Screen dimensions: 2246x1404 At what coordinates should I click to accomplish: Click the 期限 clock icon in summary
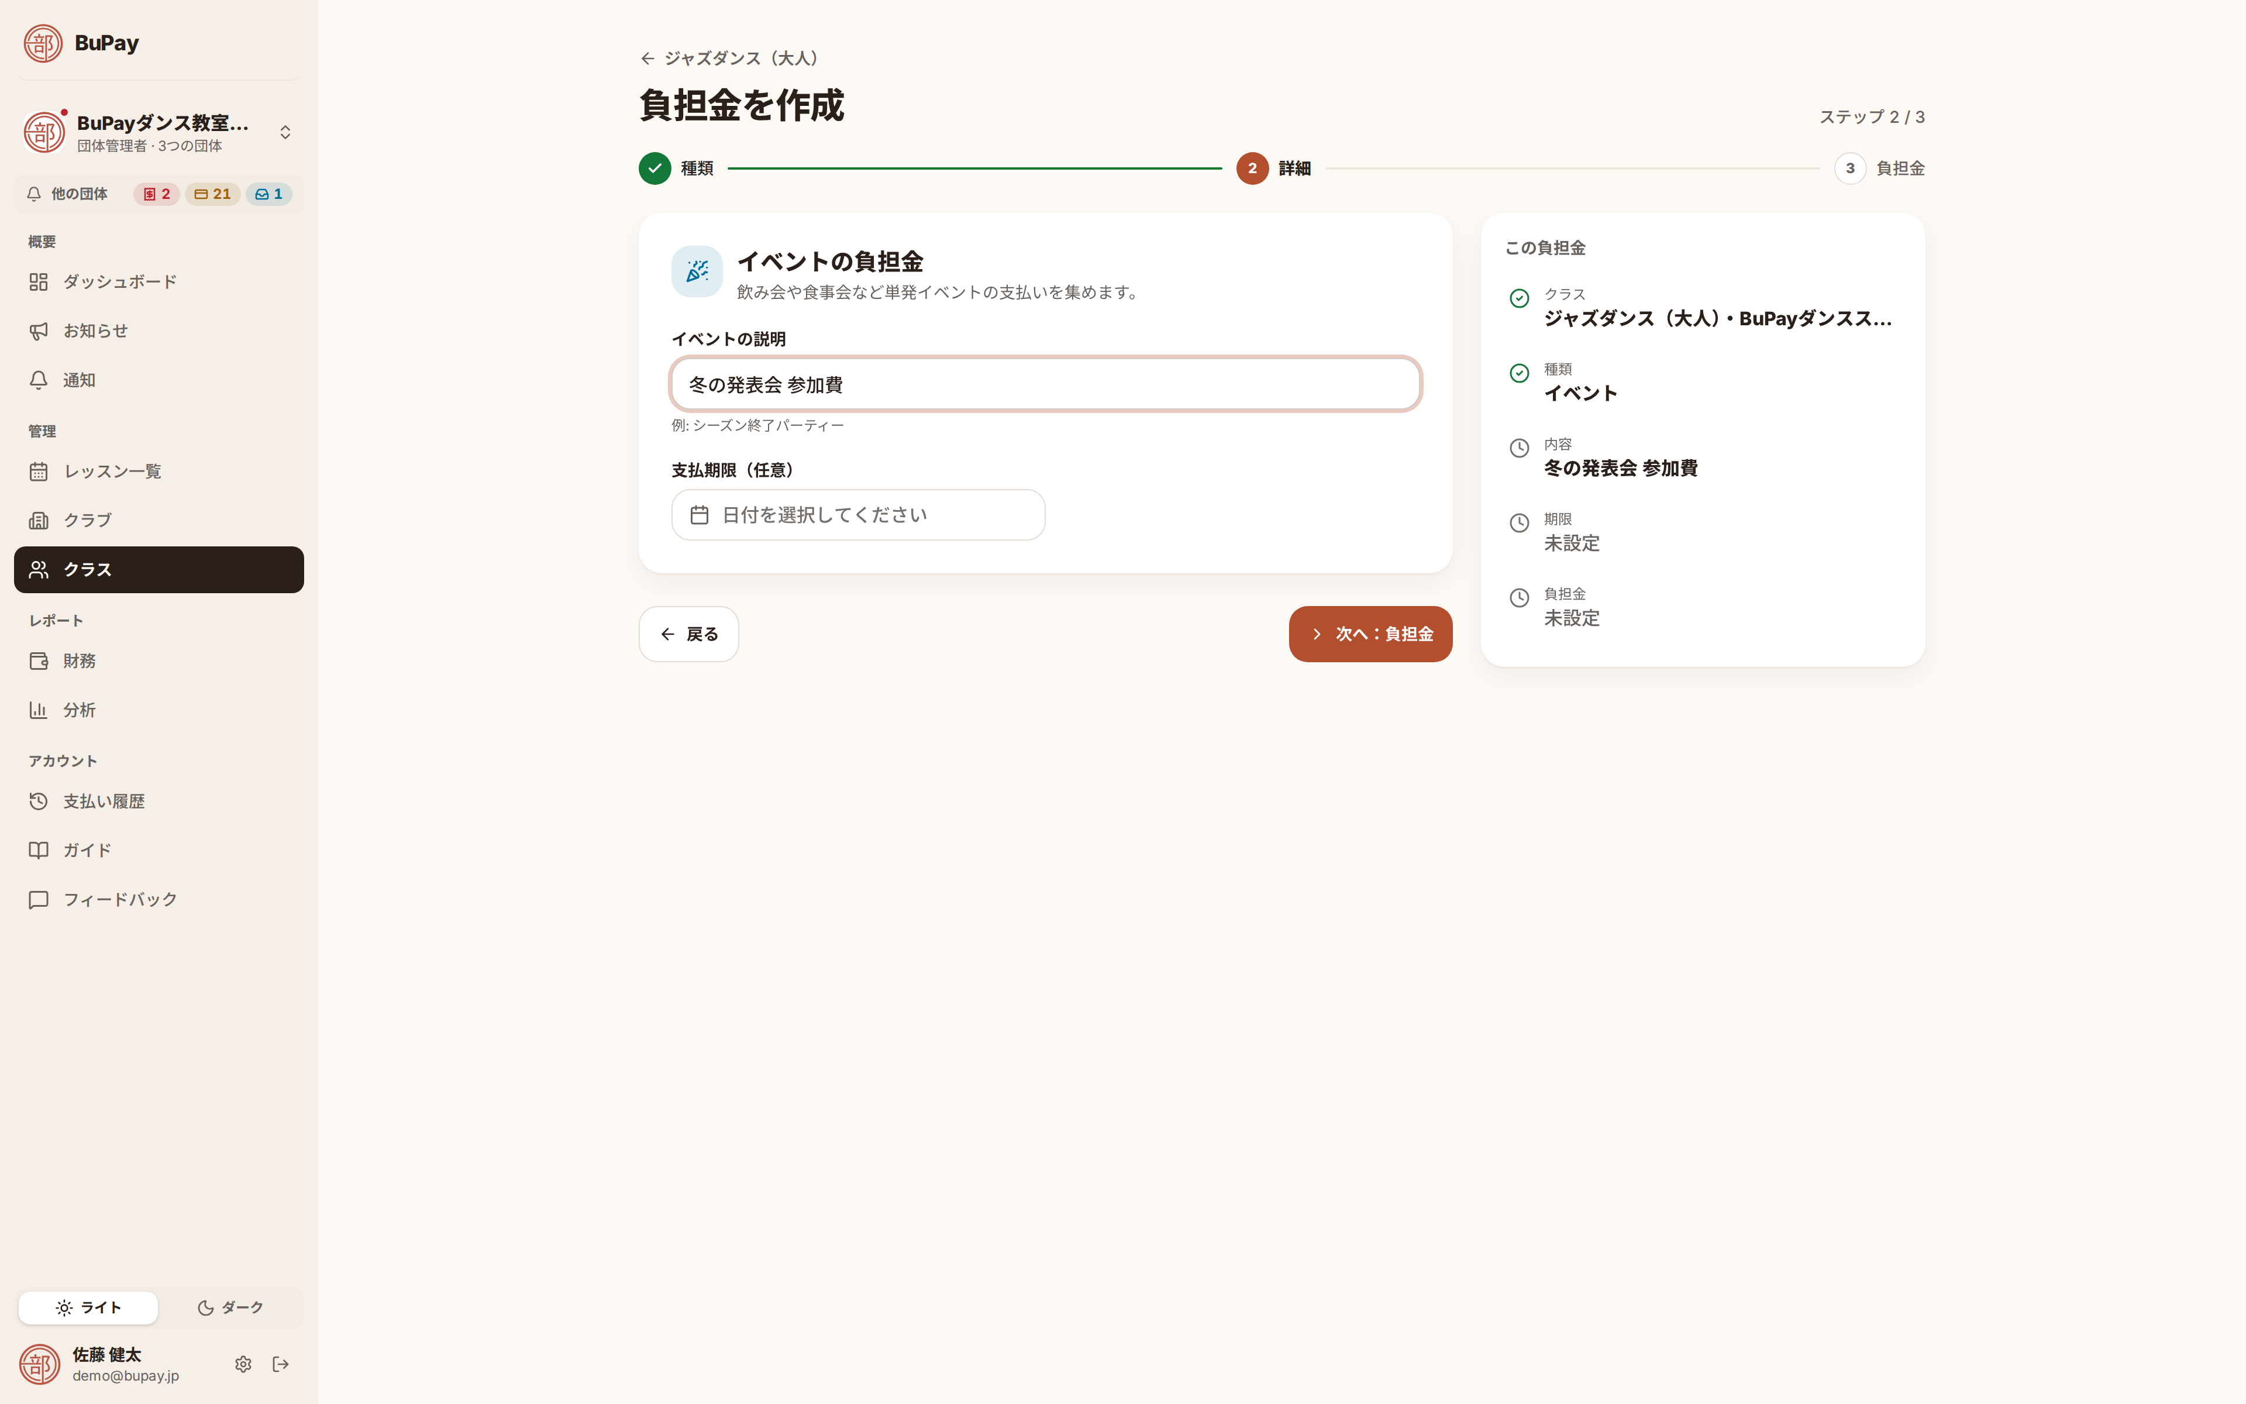coord(1520,523)
